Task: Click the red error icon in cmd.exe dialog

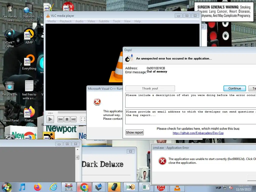Action: coord(162,161)
